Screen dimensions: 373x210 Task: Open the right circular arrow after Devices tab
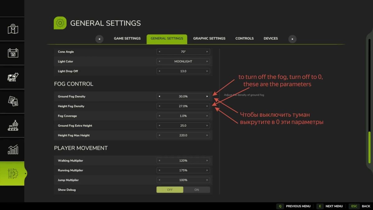292,39
